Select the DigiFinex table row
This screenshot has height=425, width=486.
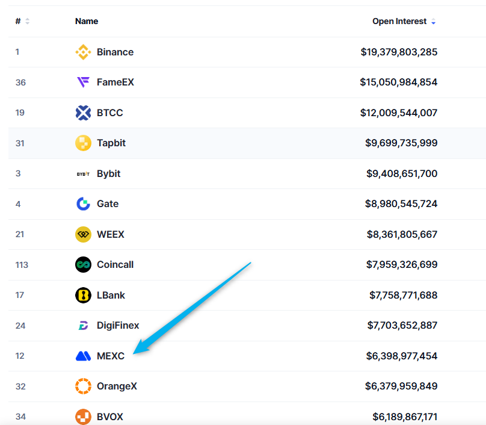click(x=241, y=325)
